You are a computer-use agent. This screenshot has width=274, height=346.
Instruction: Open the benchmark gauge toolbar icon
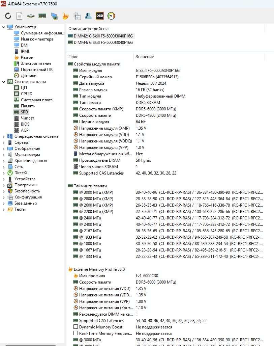[111, 16]
